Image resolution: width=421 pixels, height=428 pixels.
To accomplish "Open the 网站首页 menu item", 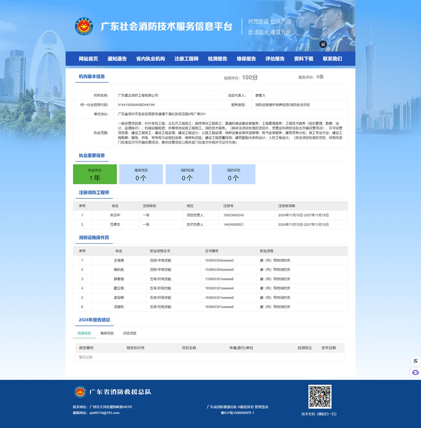I will tap(88, 59).
